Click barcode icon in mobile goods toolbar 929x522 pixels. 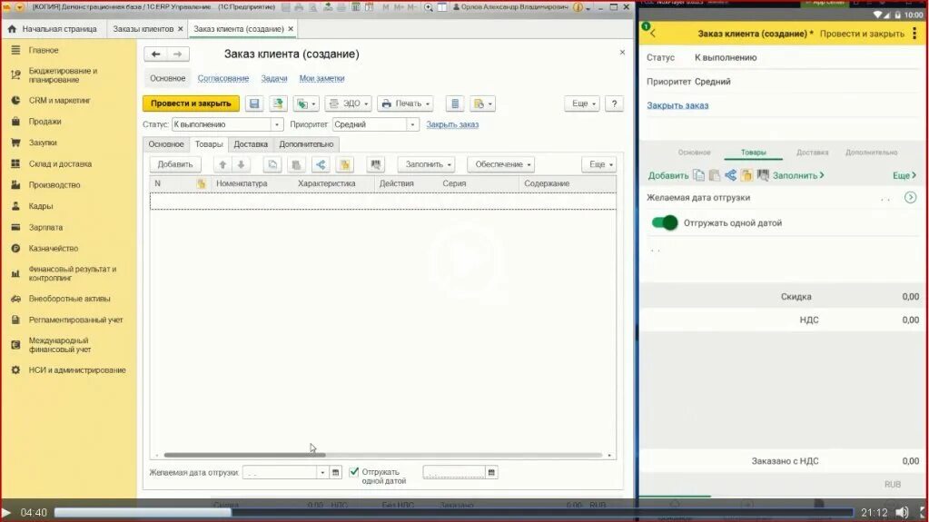tap(763, 175)
